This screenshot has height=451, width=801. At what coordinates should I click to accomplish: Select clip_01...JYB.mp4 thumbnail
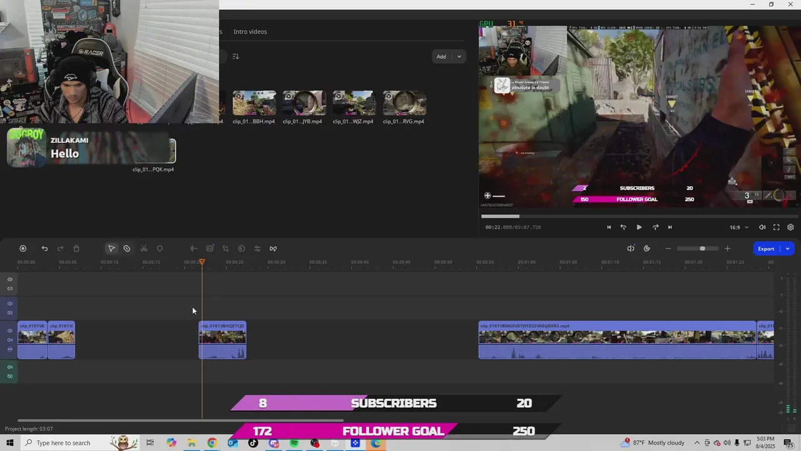(x=304, y=103)
